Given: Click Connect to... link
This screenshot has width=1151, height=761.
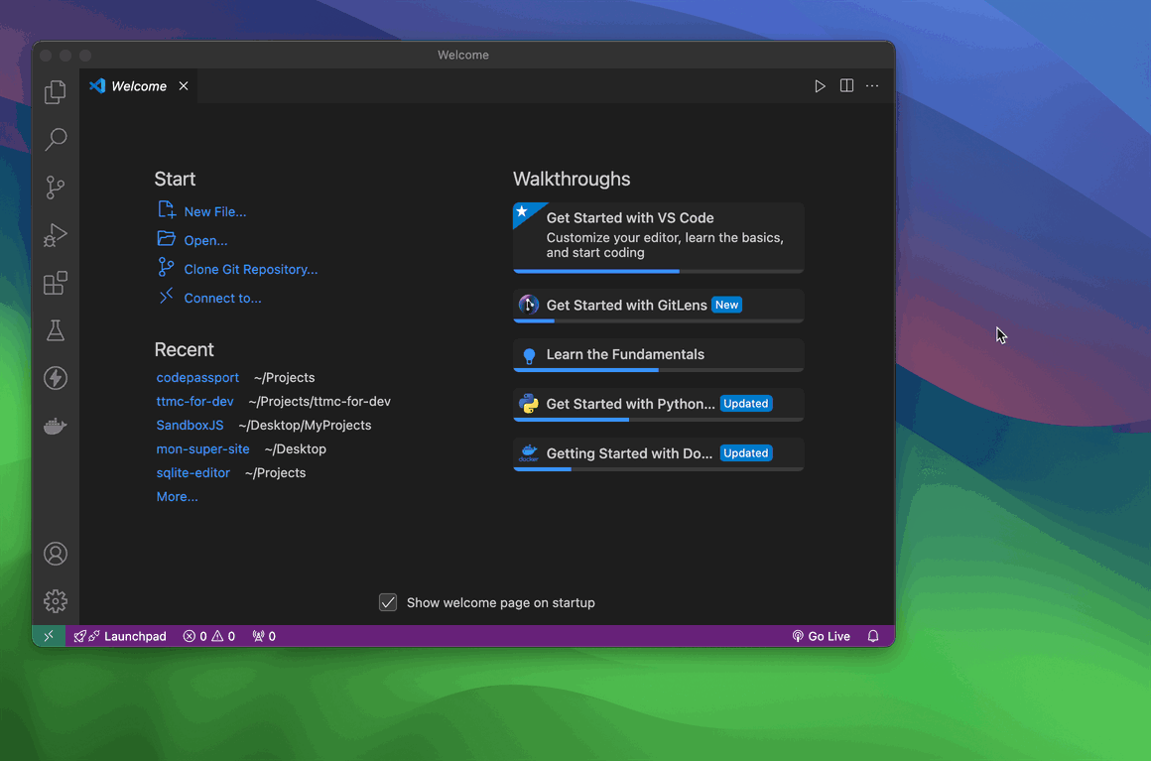Looking at the screenshot, I should [222, 298].
